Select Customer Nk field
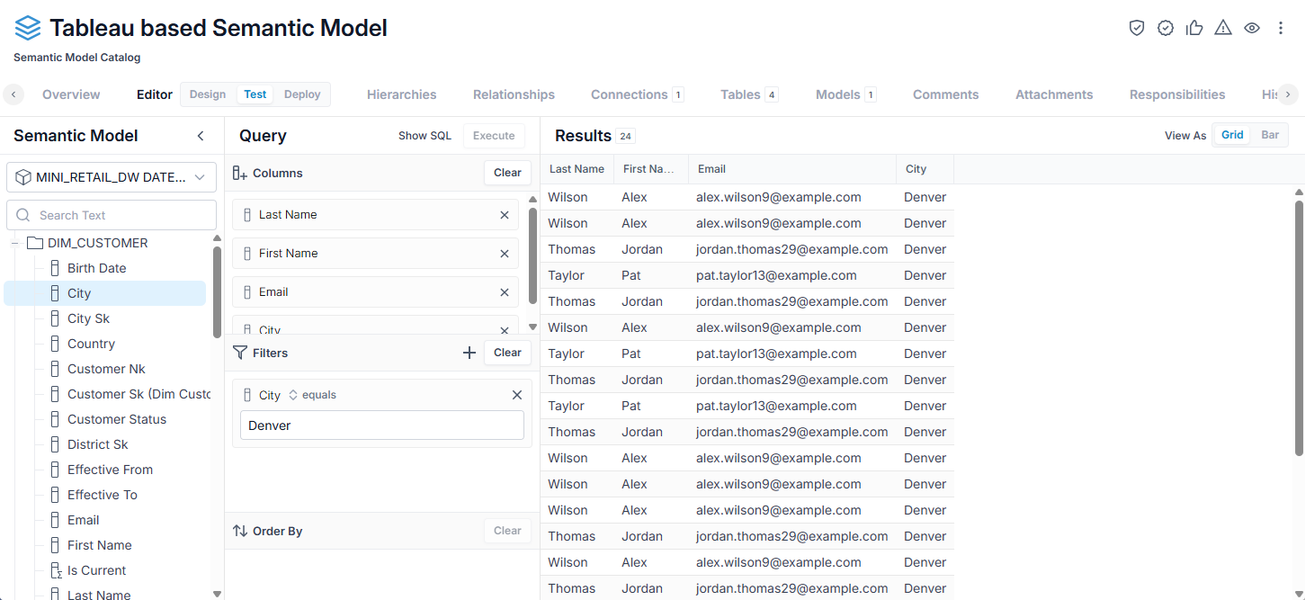 106,369
